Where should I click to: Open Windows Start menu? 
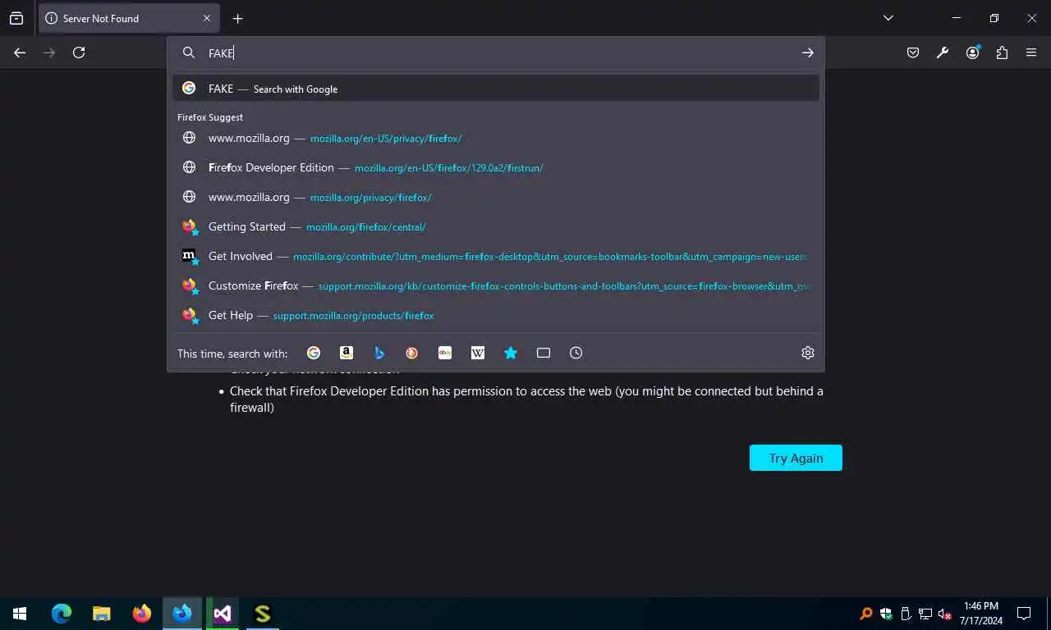[20, 613]
